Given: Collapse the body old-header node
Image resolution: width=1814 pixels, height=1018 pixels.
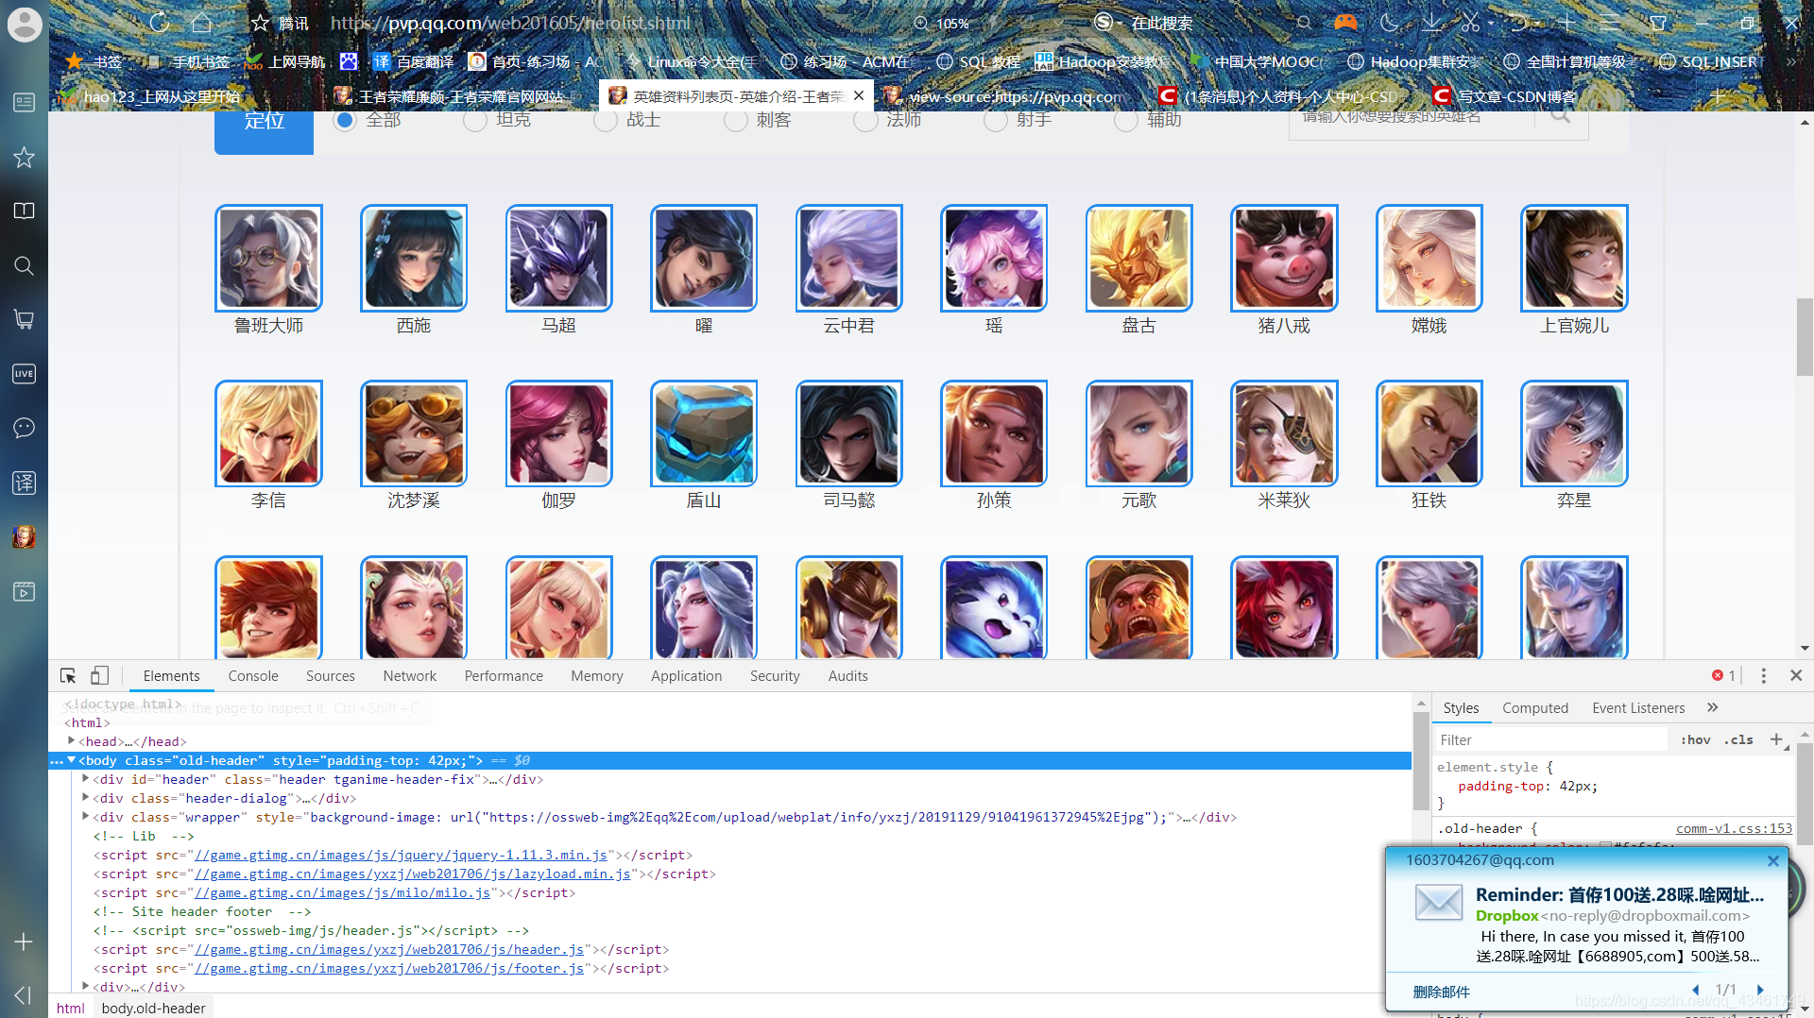Looking at the screenshot, I should coord(71,760).
